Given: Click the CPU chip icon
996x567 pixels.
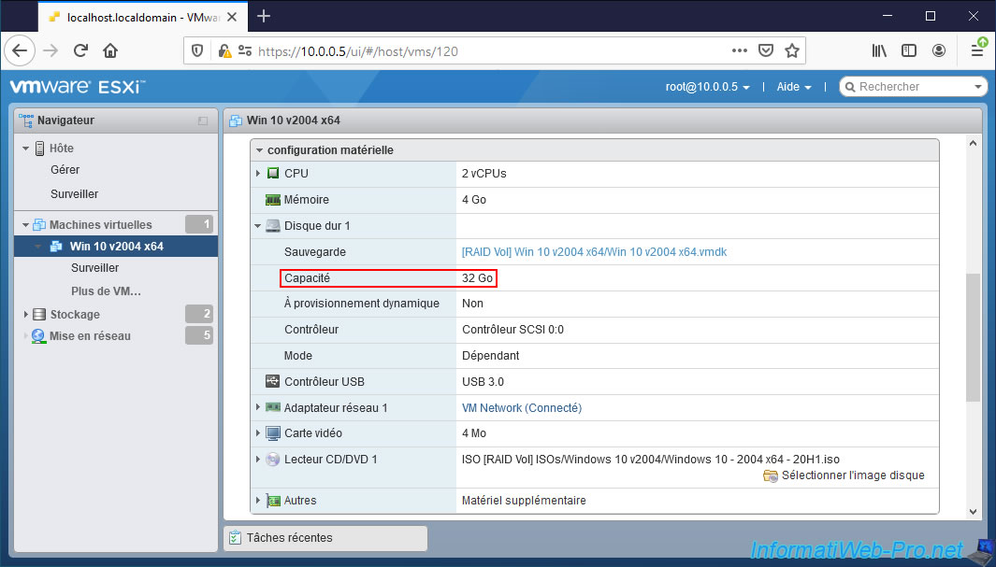Looking at the screenshot, I should tap(273, 173).
